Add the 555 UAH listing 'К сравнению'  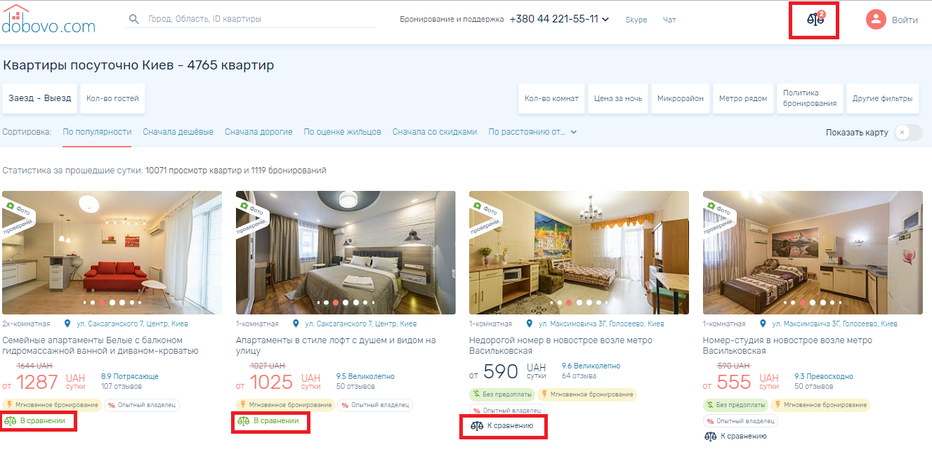click(735, 436)
